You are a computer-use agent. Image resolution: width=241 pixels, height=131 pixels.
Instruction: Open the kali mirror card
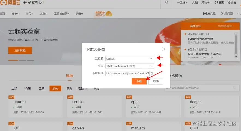click(x=36, y=126)
